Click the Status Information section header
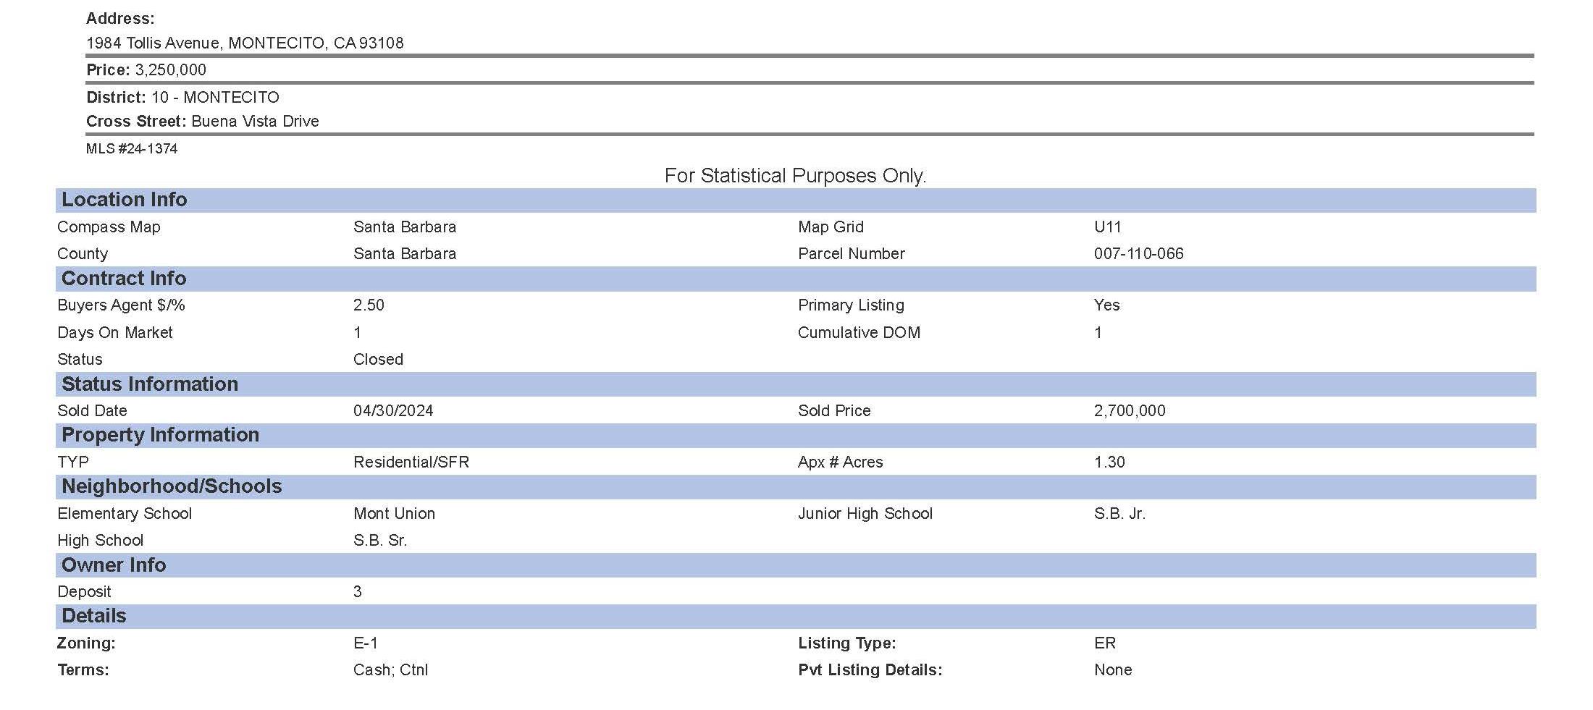Viewport: 1593px width, 710px height. click(150, 384)
